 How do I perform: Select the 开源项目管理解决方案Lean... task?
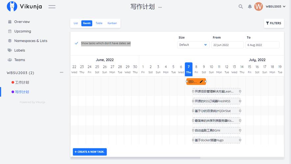tap(216, 91)
